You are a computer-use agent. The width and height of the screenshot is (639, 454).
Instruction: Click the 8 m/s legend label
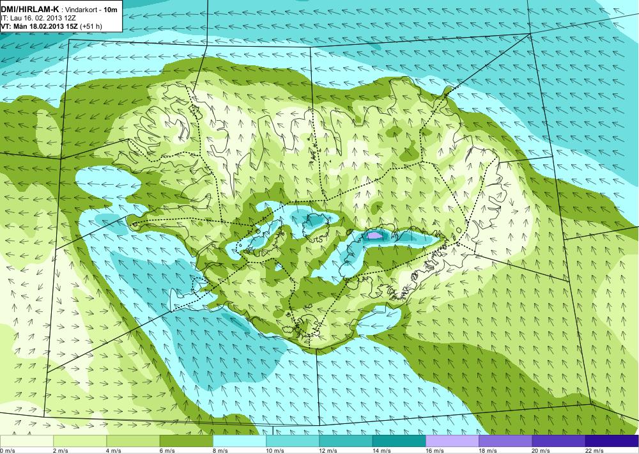pyautogui.click(x=220, y=451)
